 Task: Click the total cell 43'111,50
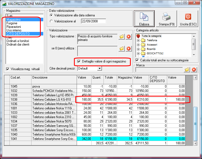(x=141, y=143)
